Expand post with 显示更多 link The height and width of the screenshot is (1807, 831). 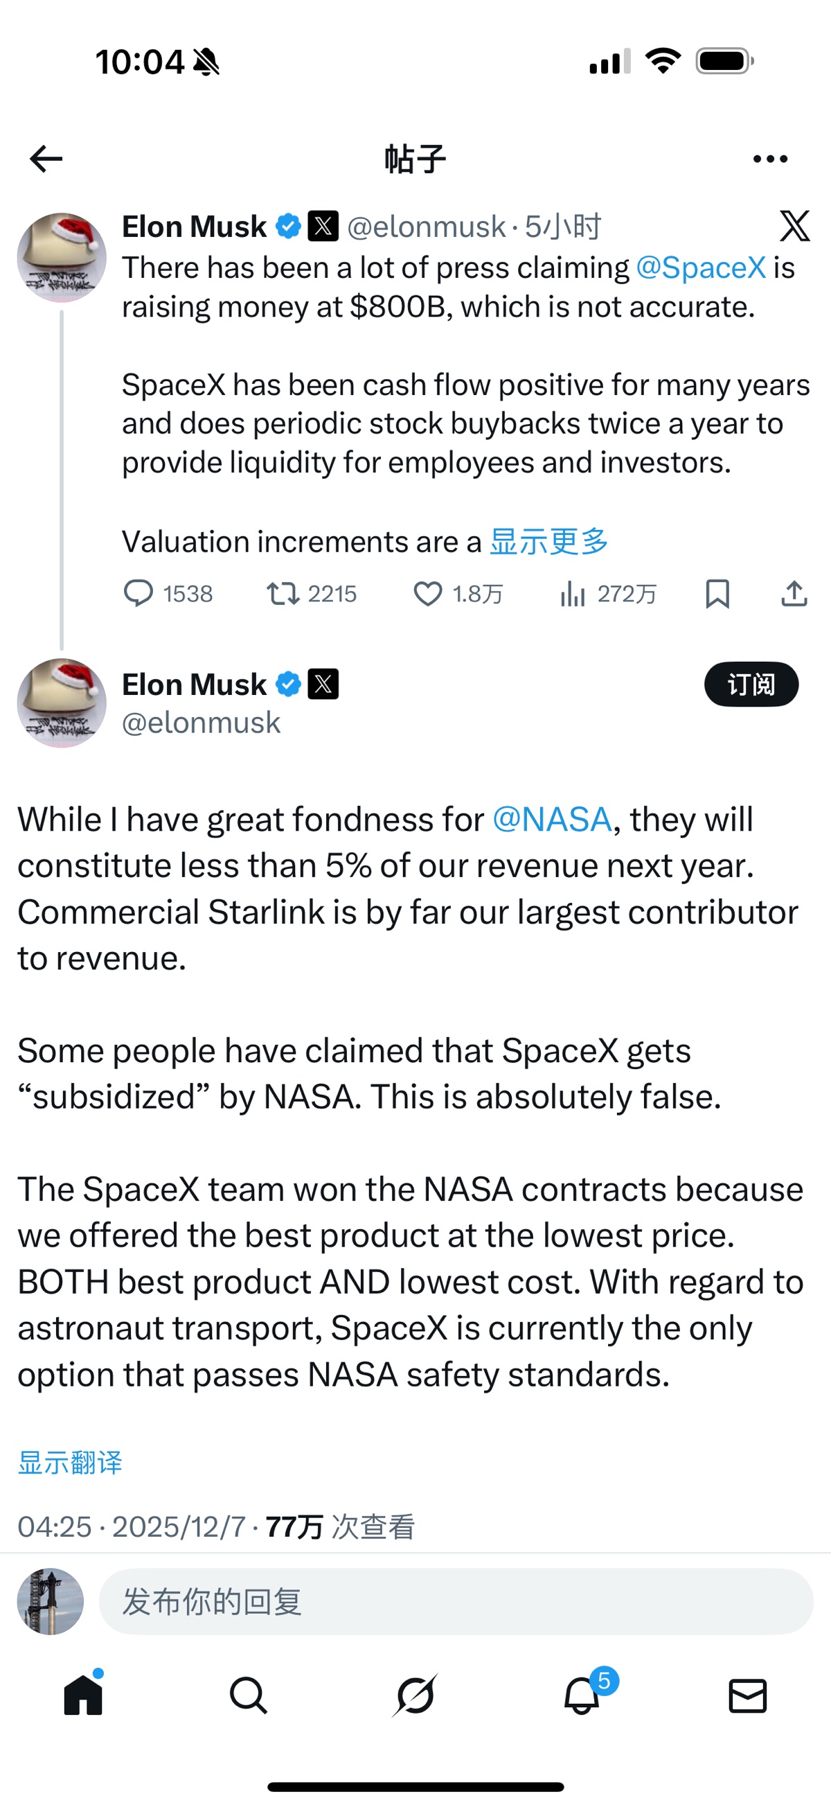tap(548, 542)
